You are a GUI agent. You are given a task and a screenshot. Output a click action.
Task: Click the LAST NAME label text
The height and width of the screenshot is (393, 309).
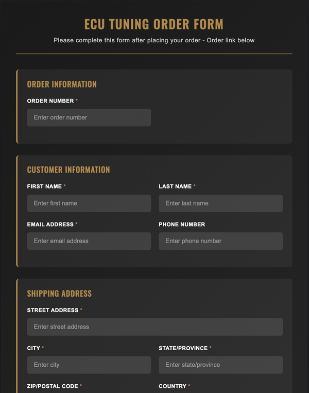tap(175, 186)
